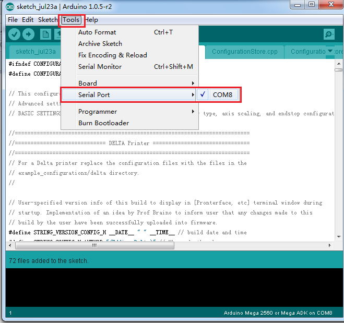Screen dimensions: 344x323
Task: Click the 'Arduino Mega 2560 or Mega ADK on COM8' status text
Action: point(278,313)
